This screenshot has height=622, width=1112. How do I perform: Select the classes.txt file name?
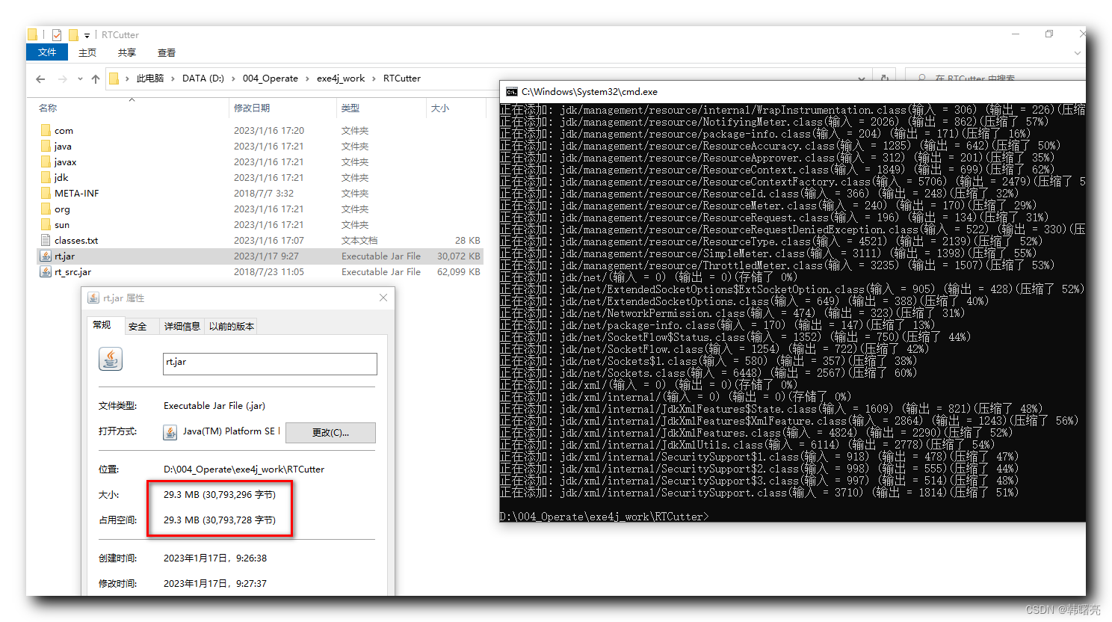coord(76,241)
